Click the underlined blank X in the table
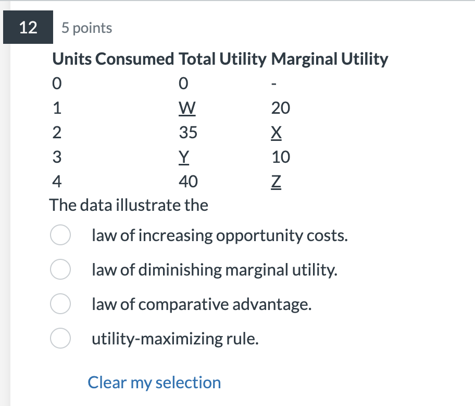 pos(276,133)
